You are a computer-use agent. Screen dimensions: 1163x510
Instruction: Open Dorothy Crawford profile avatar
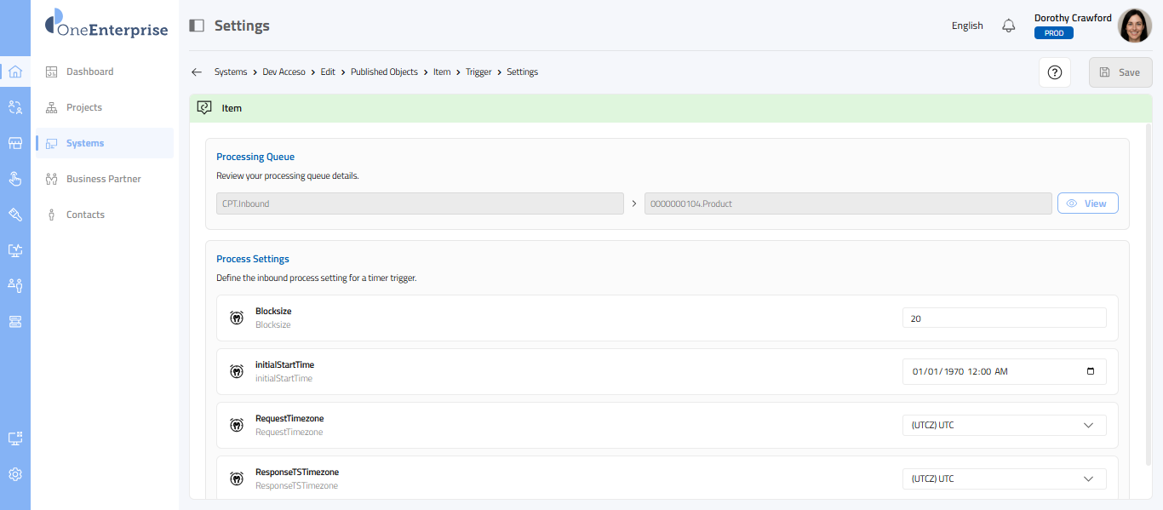[x=1134, y=26]
